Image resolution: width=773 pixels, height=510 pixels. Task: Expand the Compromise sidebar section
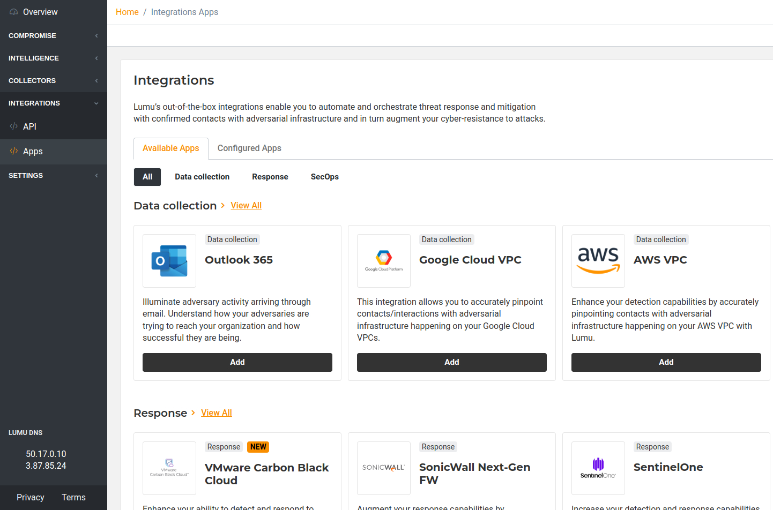(53, 36)
